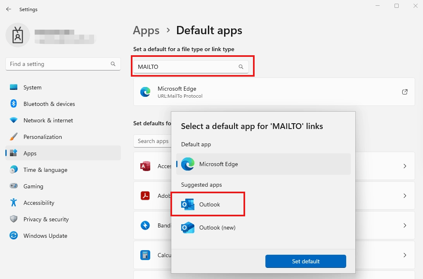The height and width of the screenshot is (279, 423).
Task: Open Accessibility settings
Action: 39,203
